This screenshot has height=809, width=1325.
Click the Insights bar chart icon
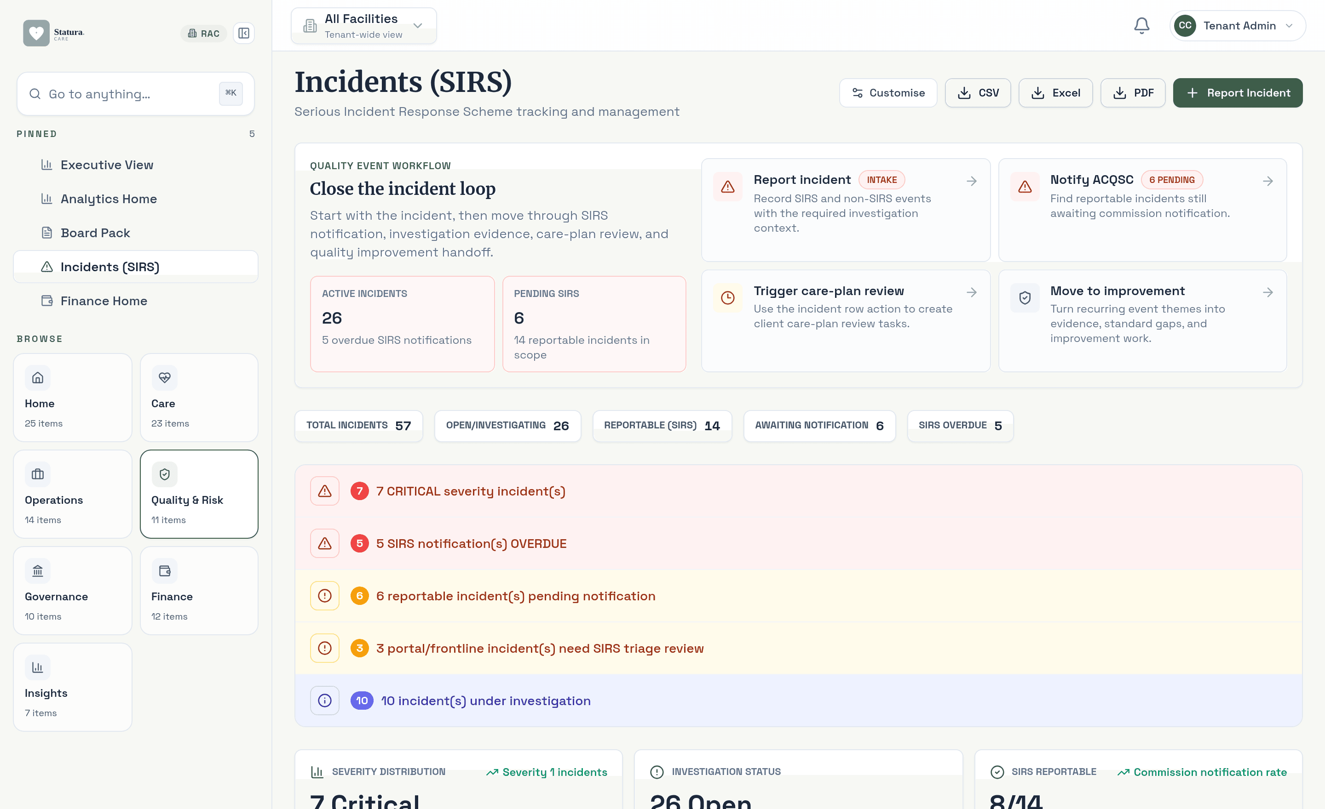coord(38,668)
